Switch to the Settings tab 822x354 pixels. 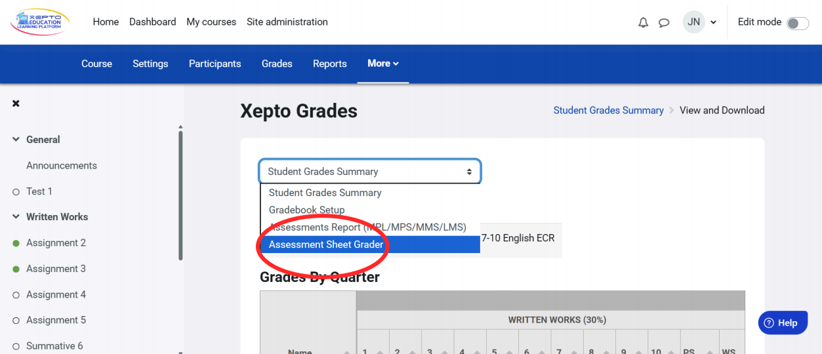150,64
